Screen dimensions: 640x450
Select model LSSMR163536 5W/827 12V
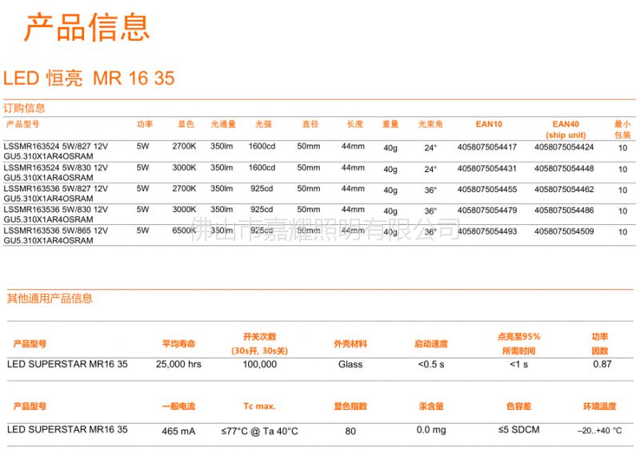point(56,189)
